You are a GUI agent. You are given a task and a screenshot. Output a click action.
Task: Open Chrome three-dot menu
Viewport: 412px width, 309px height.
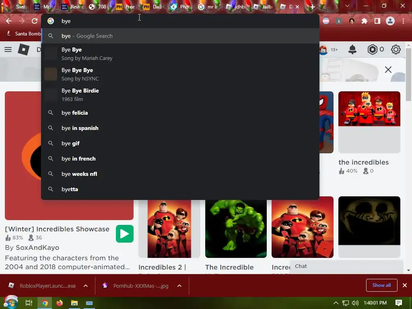click(x=403, y=21)
